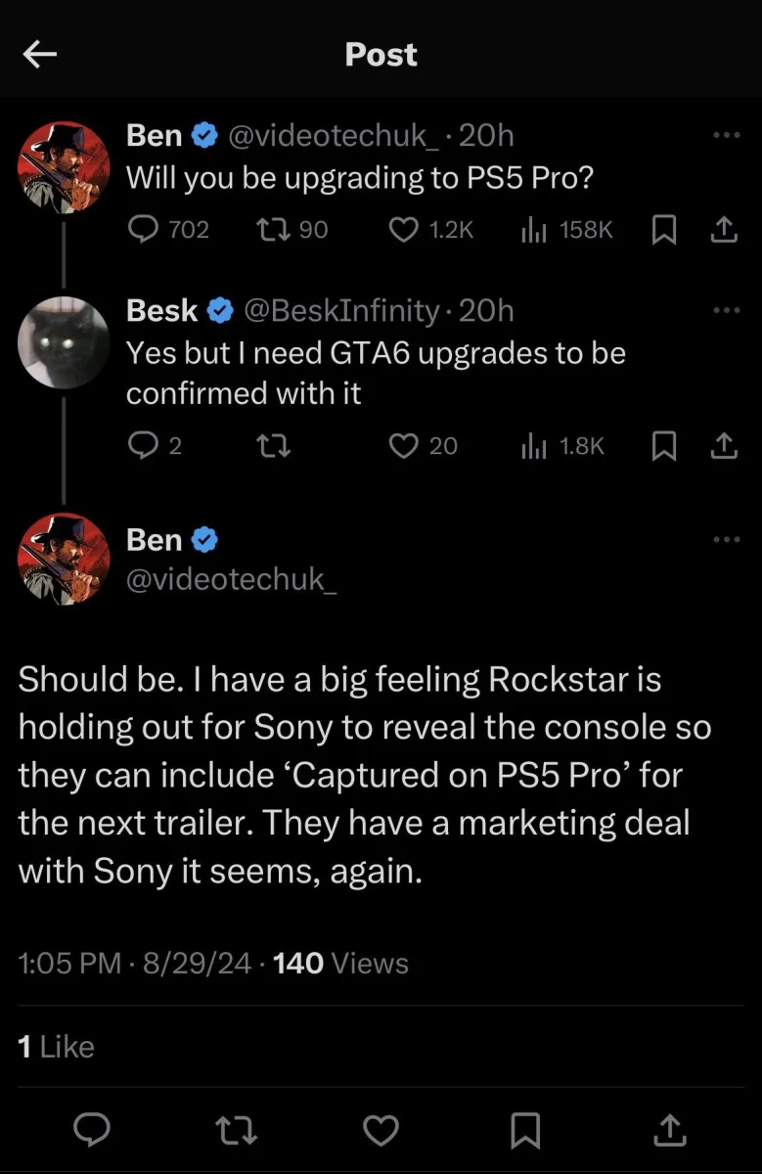Like Ben's PS5 Pro question tweet

pyautogui.click(x=402, y=229)
